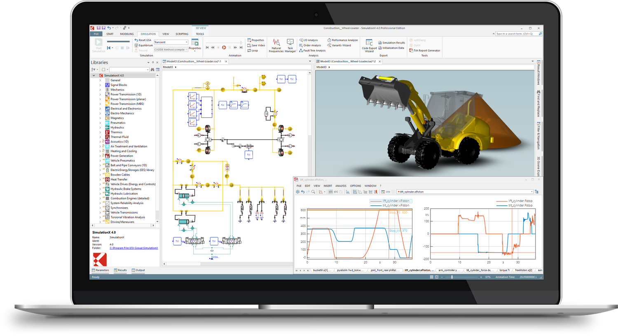The height and width of the screenshot is (336, 618).
Task: Pin the Libraries panel with pushpin
Action: pyautogui.click(x=153, y=63)
